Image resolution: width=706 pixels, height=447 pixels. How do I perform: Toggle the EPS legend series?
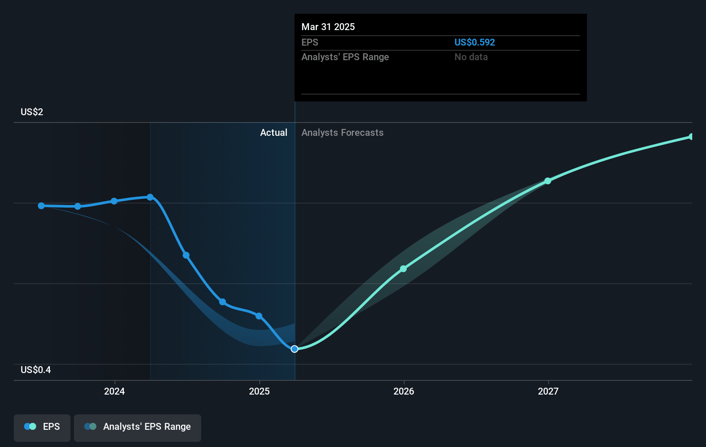[42, 428]
